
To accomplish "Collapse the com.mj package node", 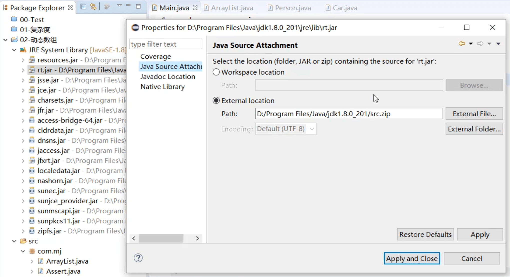I will coord(23,251).
